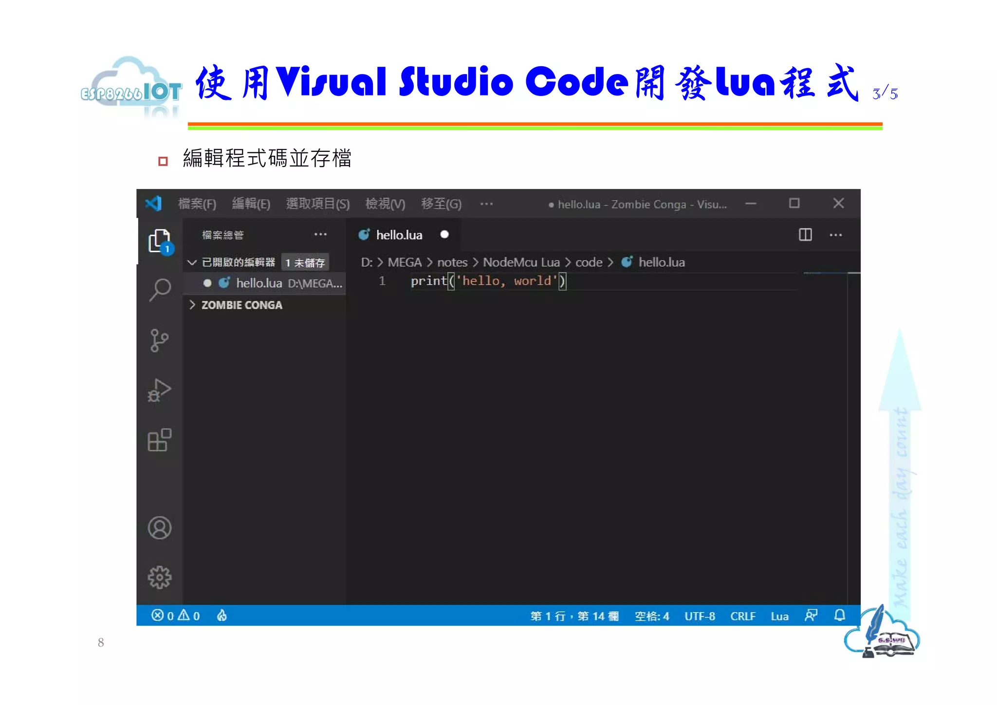
Task: Open the Explorer view in activity bar
Action: click(160, 241)
